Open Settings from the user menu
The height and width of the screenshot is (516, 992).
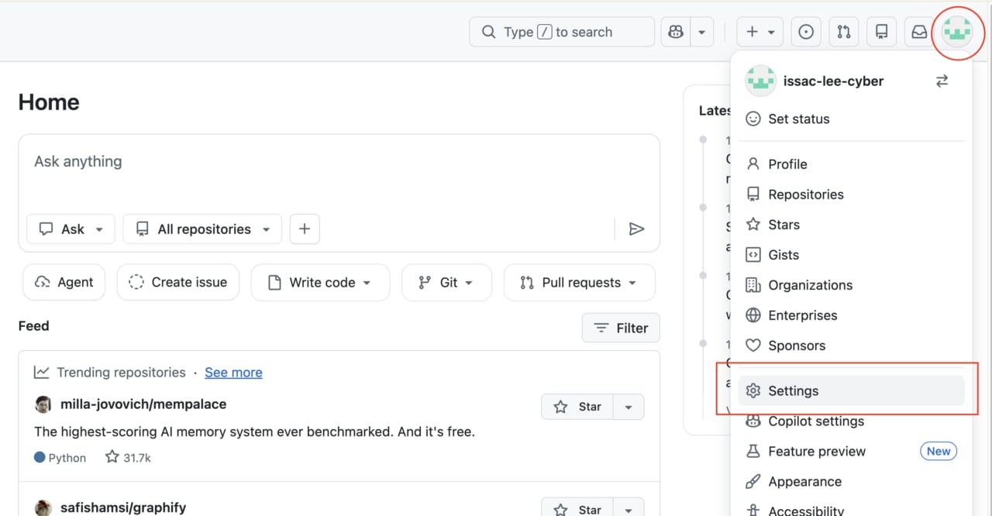coord(851,390)
